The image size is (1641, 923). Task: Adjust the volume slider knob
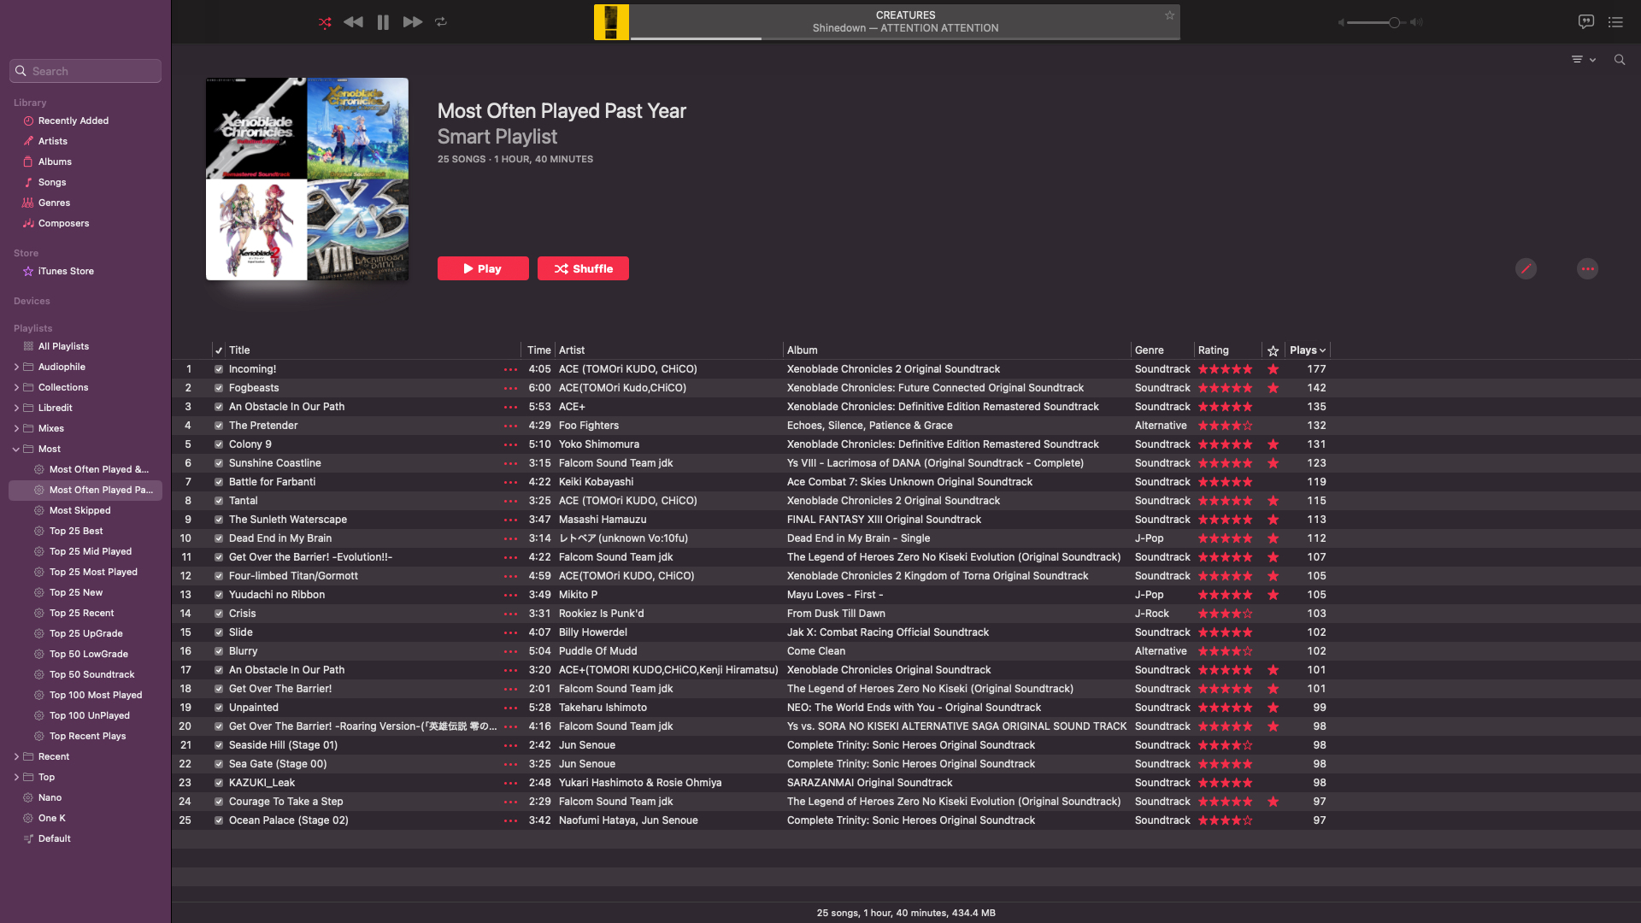click(1394, 22)
